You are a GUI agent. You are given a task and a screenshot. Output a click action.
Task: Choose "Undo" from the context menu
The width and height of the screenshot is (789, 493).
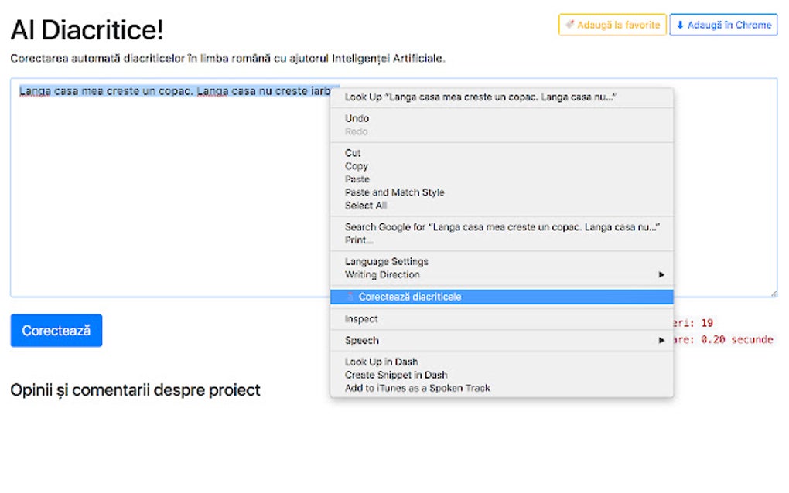click(357, 118)
